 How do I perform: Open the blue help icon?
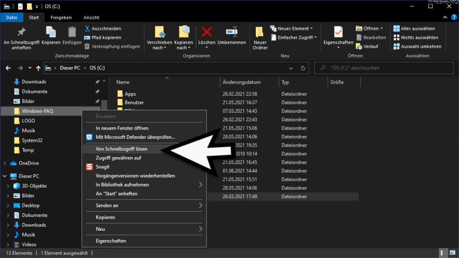[x=454, y=17]
